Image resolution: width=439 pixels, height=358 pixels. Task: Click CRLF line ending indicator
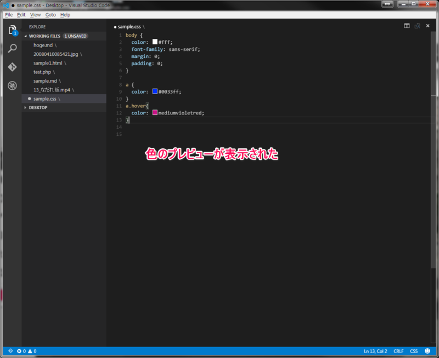click(x=398, y=351)
